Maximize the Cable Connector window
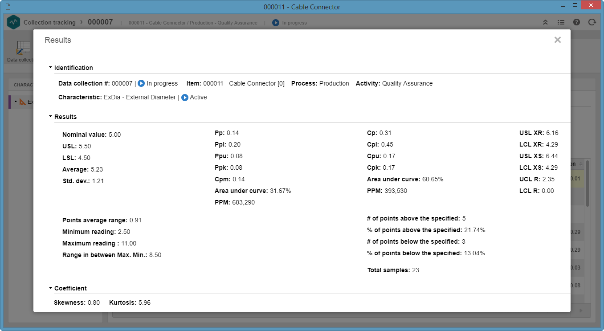Viewport: 604px width, 331px height. 575,5
